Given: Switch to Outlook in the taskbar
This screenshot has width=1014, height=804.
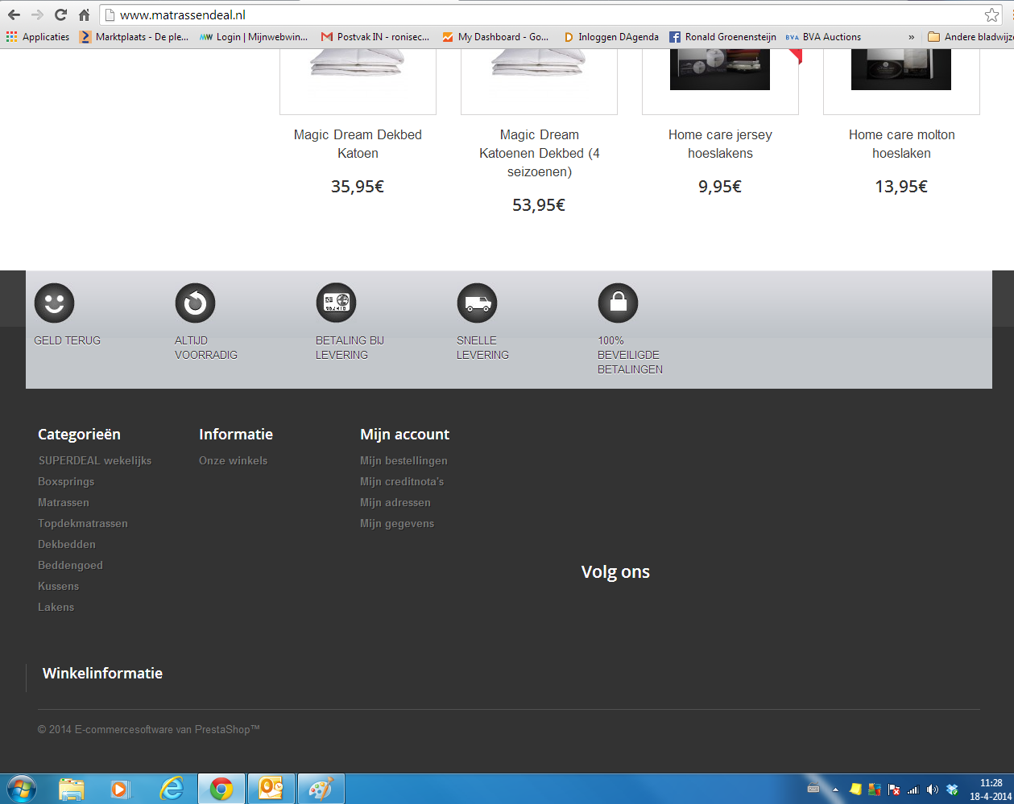Looking at the screenshot, I should 271,790.
